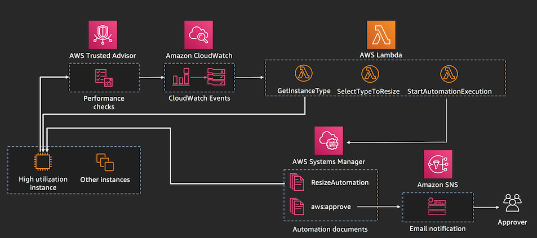The image size is (537, 238).
Task: Click the Email notification icon
Action: [x=437, y=206]
